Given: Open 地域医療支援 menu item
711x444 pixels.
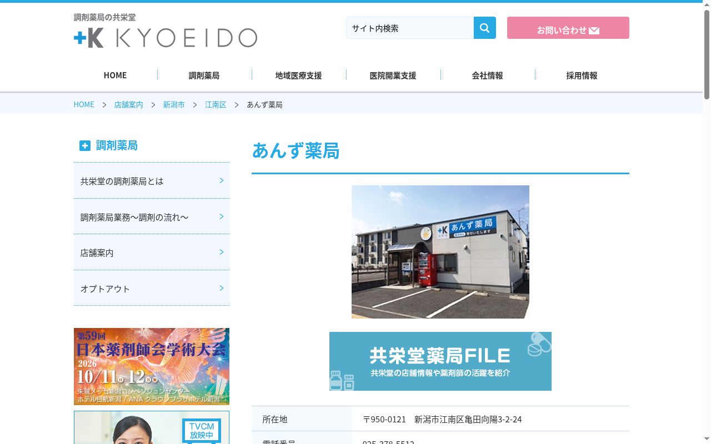Looking at the screenshot, I should (298, 75).
